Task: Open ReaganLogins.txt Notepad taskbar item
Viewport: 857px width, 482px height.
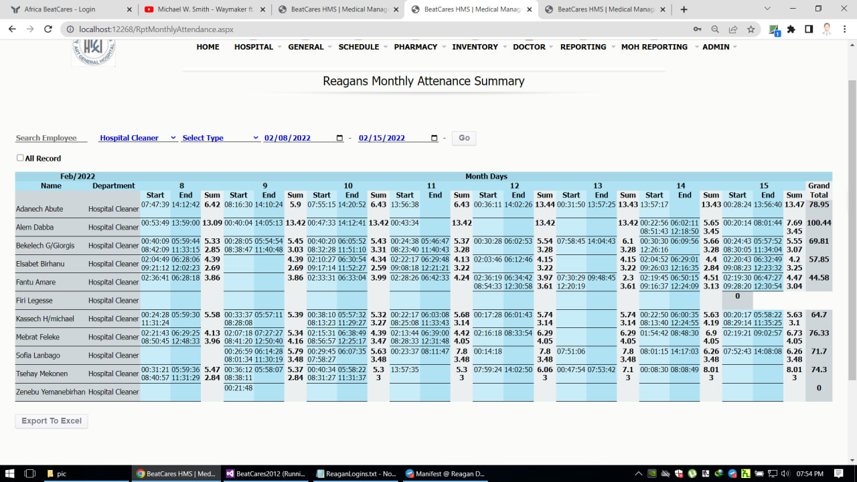Action: pyautogui.click(x=356, y=473)
